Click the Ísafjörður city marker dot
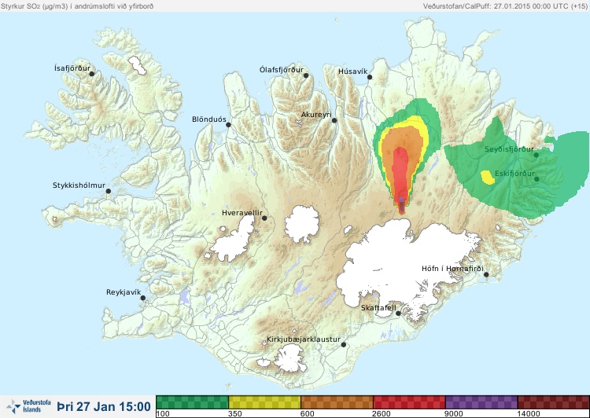Viewport: 590px width, 418px height. pos(91,74)
